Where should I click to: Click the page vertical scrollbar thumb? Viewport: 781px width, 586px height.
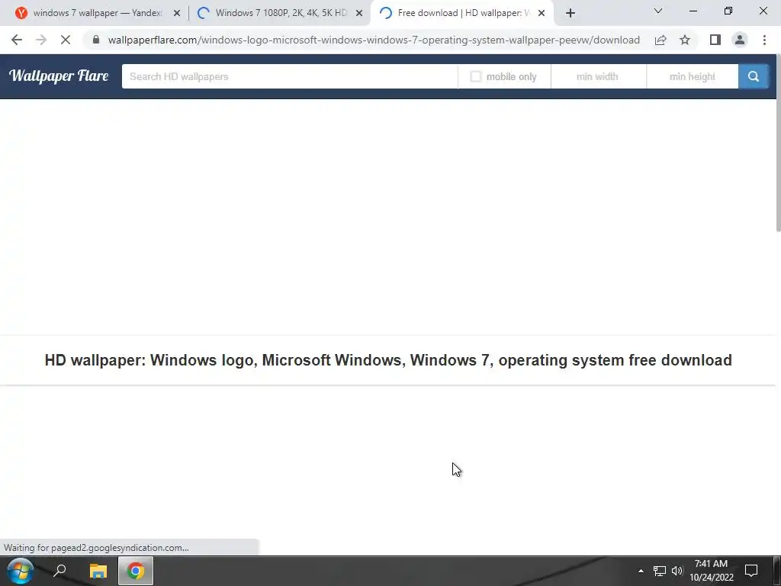click(x=777, y=142)
